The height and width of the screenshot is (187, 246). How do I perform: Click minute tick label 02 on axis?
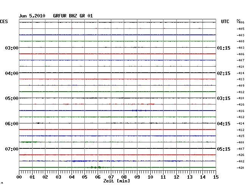[45, 177]
